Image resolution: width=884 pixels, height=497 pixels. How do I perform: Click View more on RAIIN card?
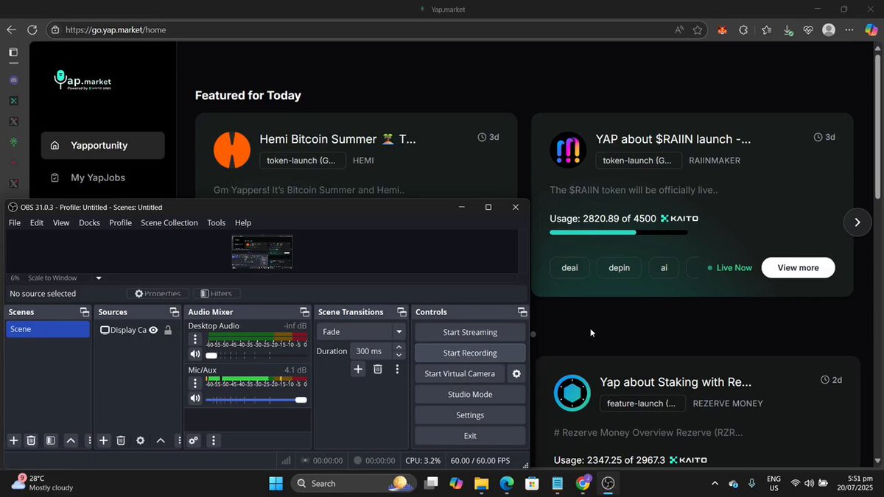(798, 267)
